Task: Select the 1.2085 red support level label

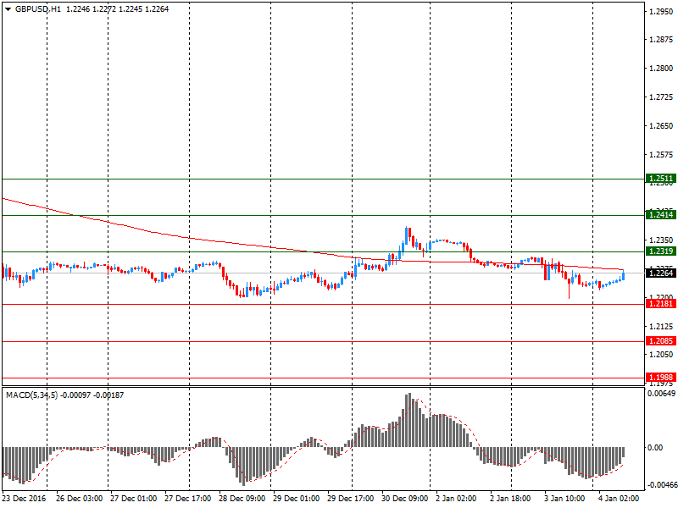Action: coord(661,341)
